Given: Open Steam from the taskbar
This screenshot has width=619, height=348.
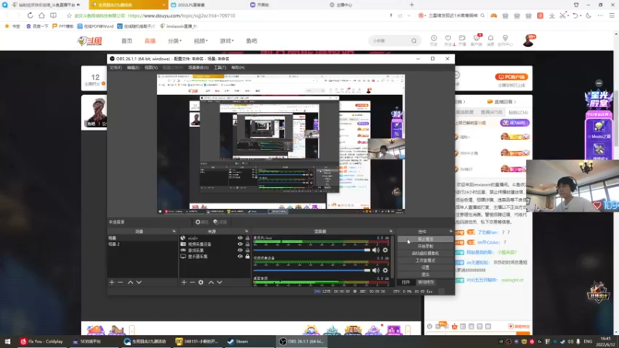Looking at the screenshot, I should click(238, 341).
